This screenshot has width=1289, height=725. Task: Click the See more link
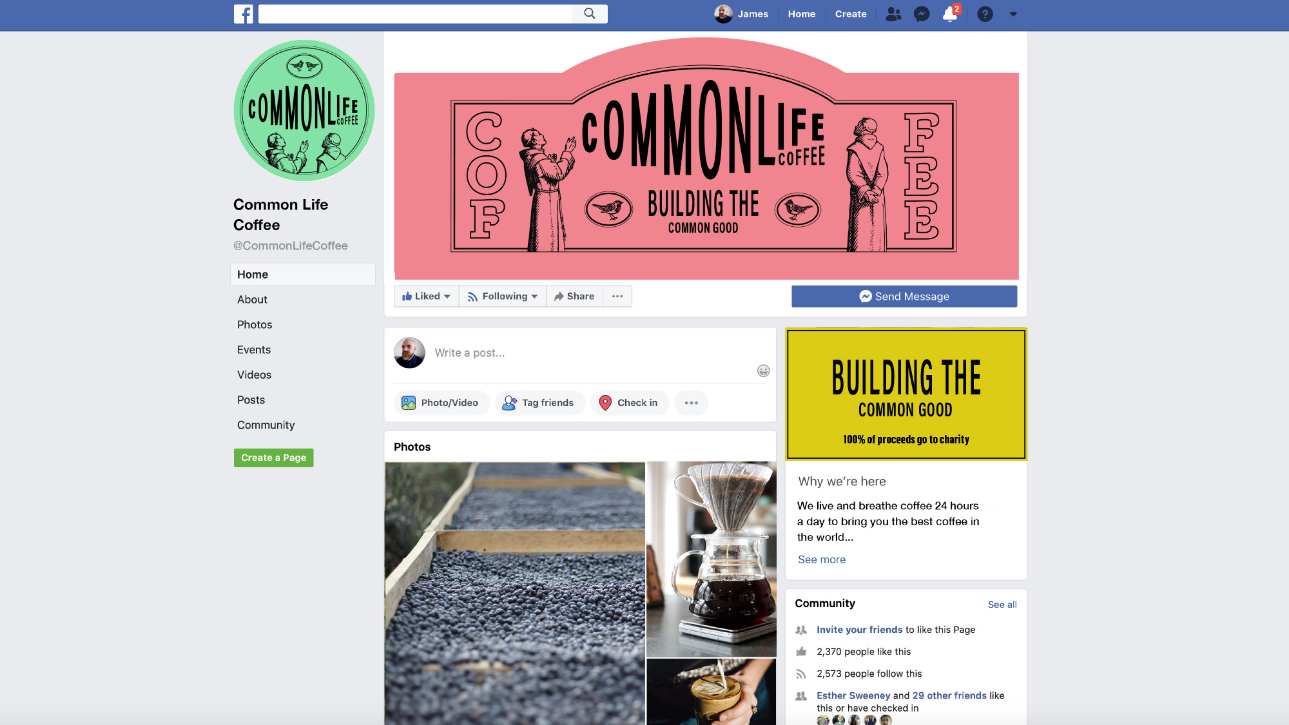click(822, 559)
